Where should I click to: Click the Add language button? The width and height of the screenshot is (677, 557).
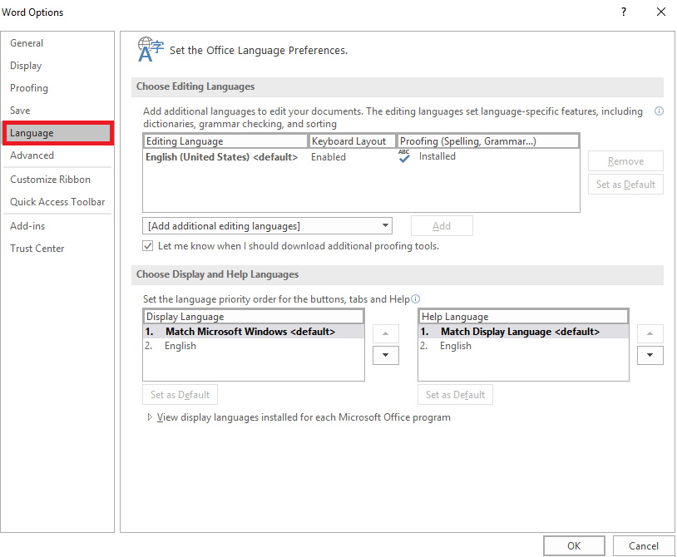442,225
